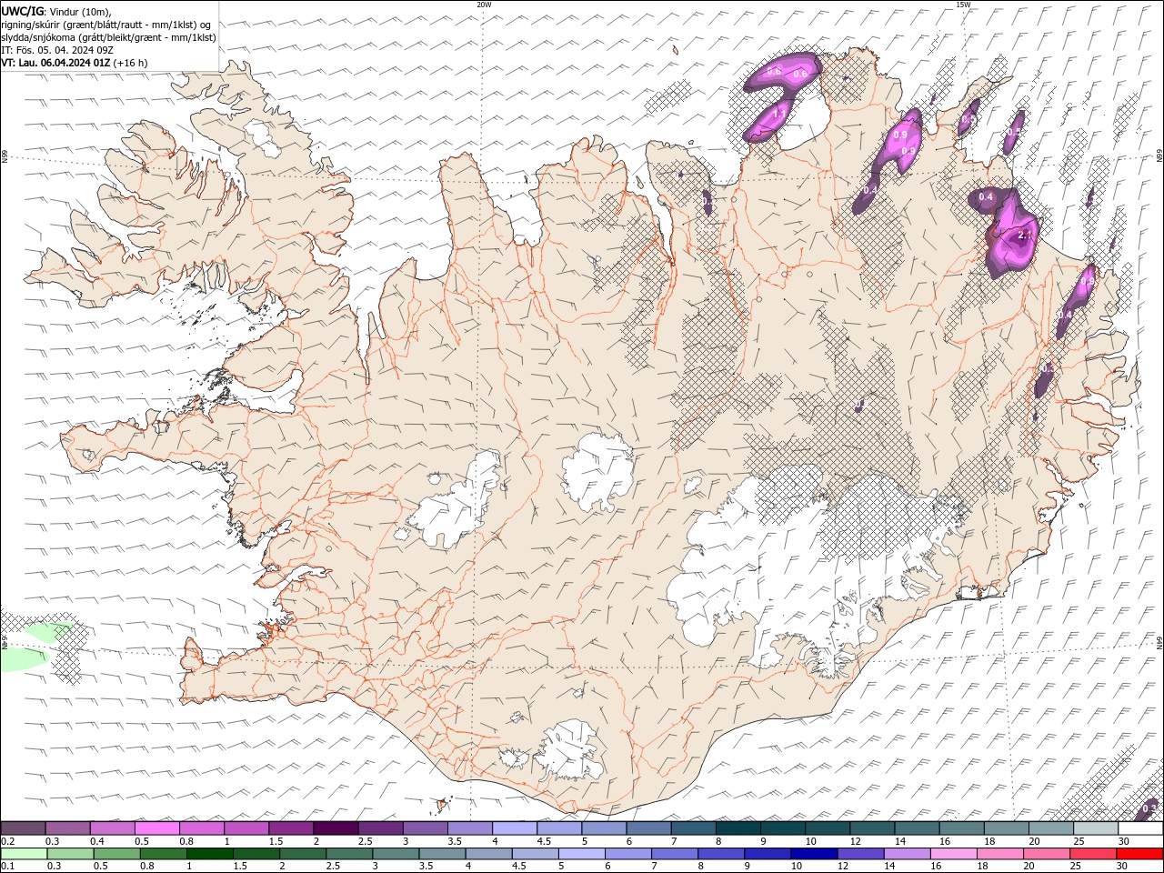Select the bright magenta swatch labeled 0.5 in snow scale
This screenshot has height=873, width=1164.
pos(156,828)
